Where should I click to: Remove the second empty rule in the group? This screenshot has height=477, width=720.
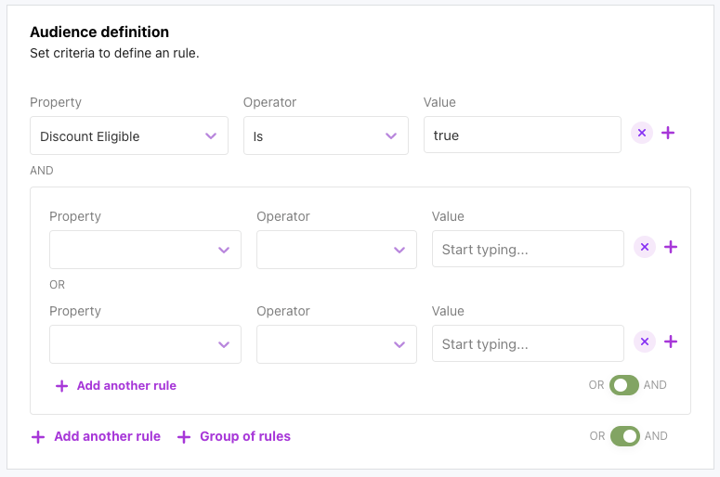(x=645, y=342)
